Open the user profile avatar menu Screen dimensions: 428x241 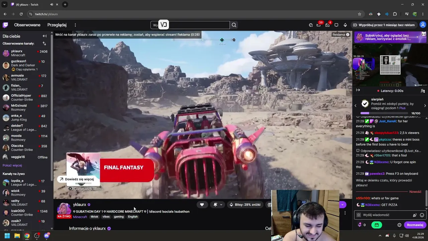[423, 25]
